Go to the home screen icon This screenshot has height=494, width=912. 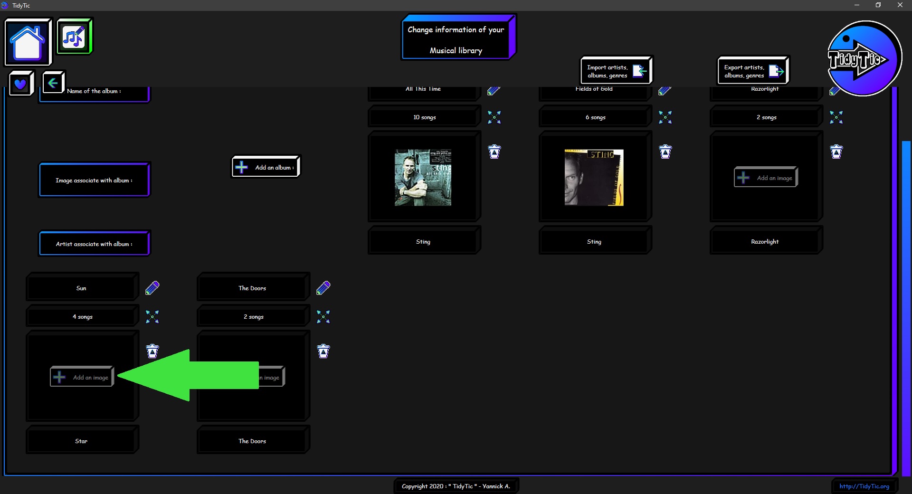28,42
